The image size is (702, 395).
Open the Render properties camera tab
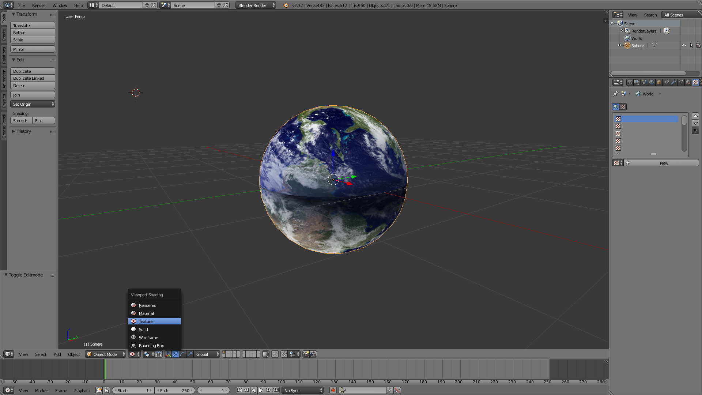click(x=630, y=82)
